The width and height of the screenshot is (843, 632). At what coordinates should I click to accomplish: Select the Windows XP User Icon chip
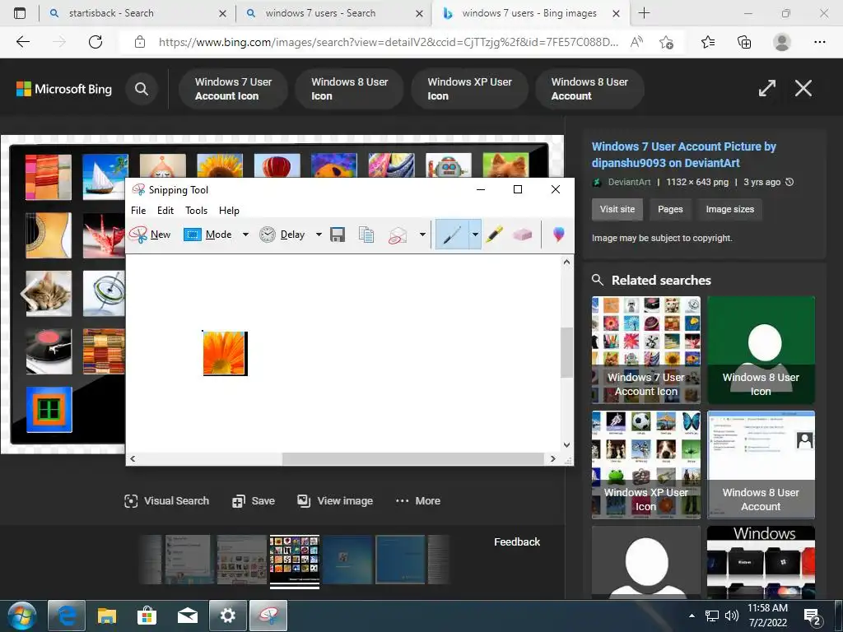point(469,89)
